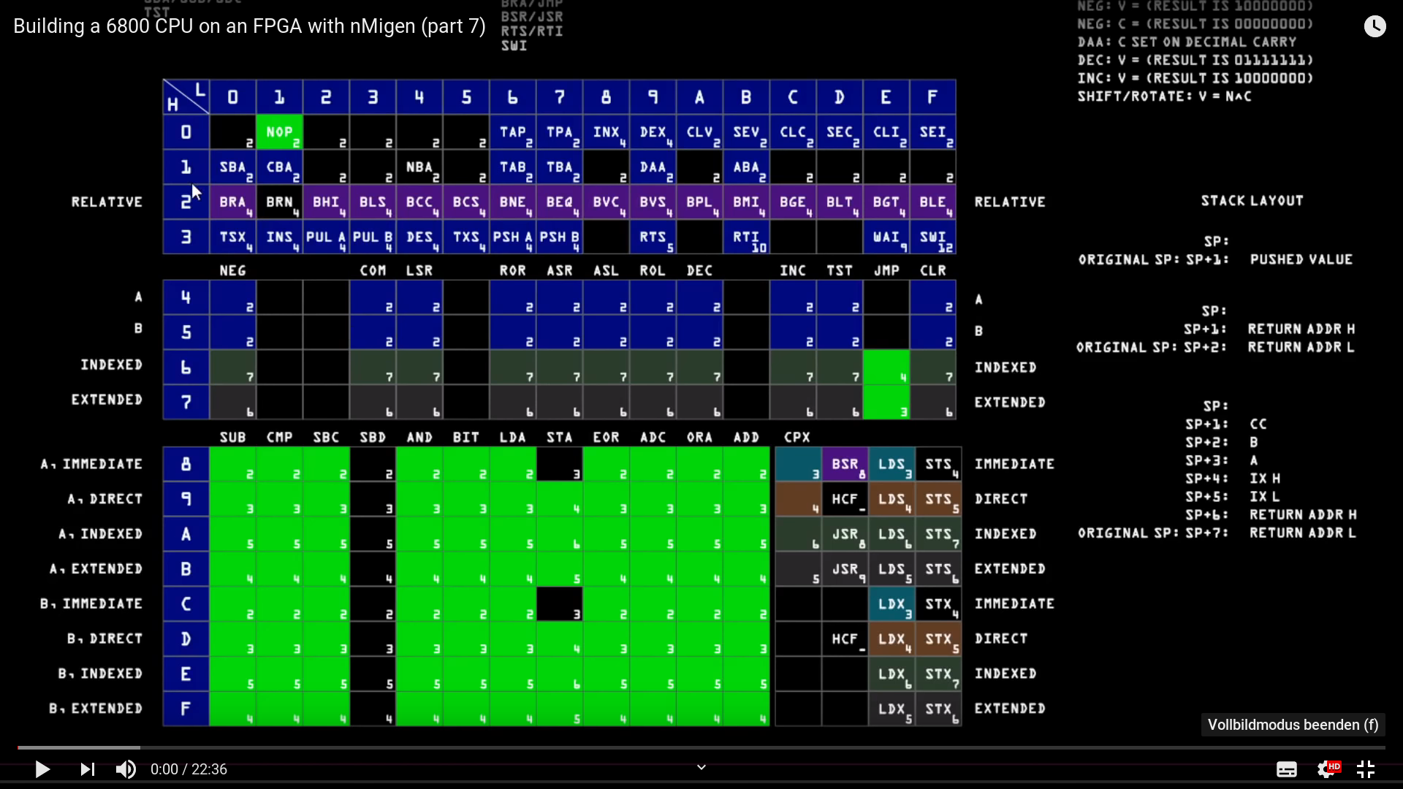
Task: Click the BRA opcode cell
Action: pos(232,202)
